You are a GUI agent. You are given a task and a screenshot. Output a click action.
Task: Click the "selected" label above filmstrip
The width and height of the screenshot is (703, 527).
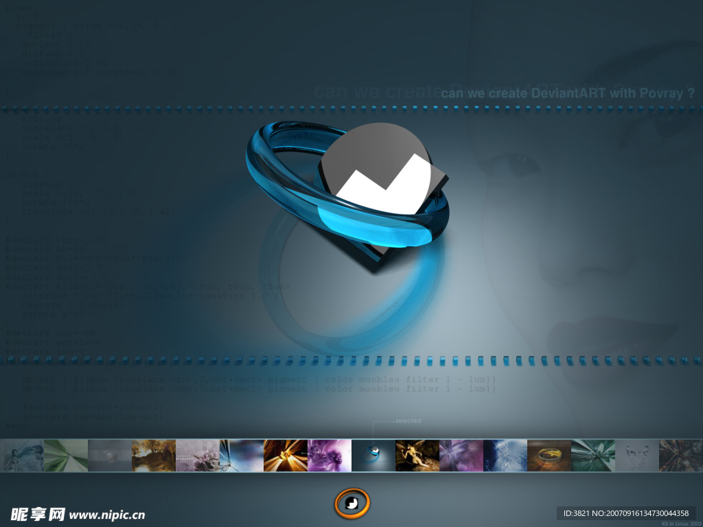pyautogui.click(x=408, y=421)
